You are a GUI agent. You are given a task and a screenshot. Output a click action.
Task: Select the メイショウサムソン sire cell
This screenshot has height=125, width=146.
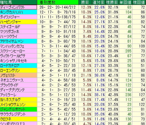(19, 105)
